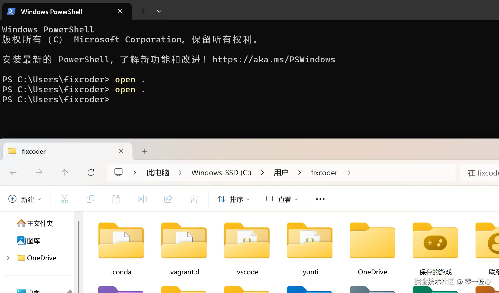The width and height of the screenshot is (499, 293).
Task: Navigate to 用户 breadcrumb
Action: pos(281,173)
